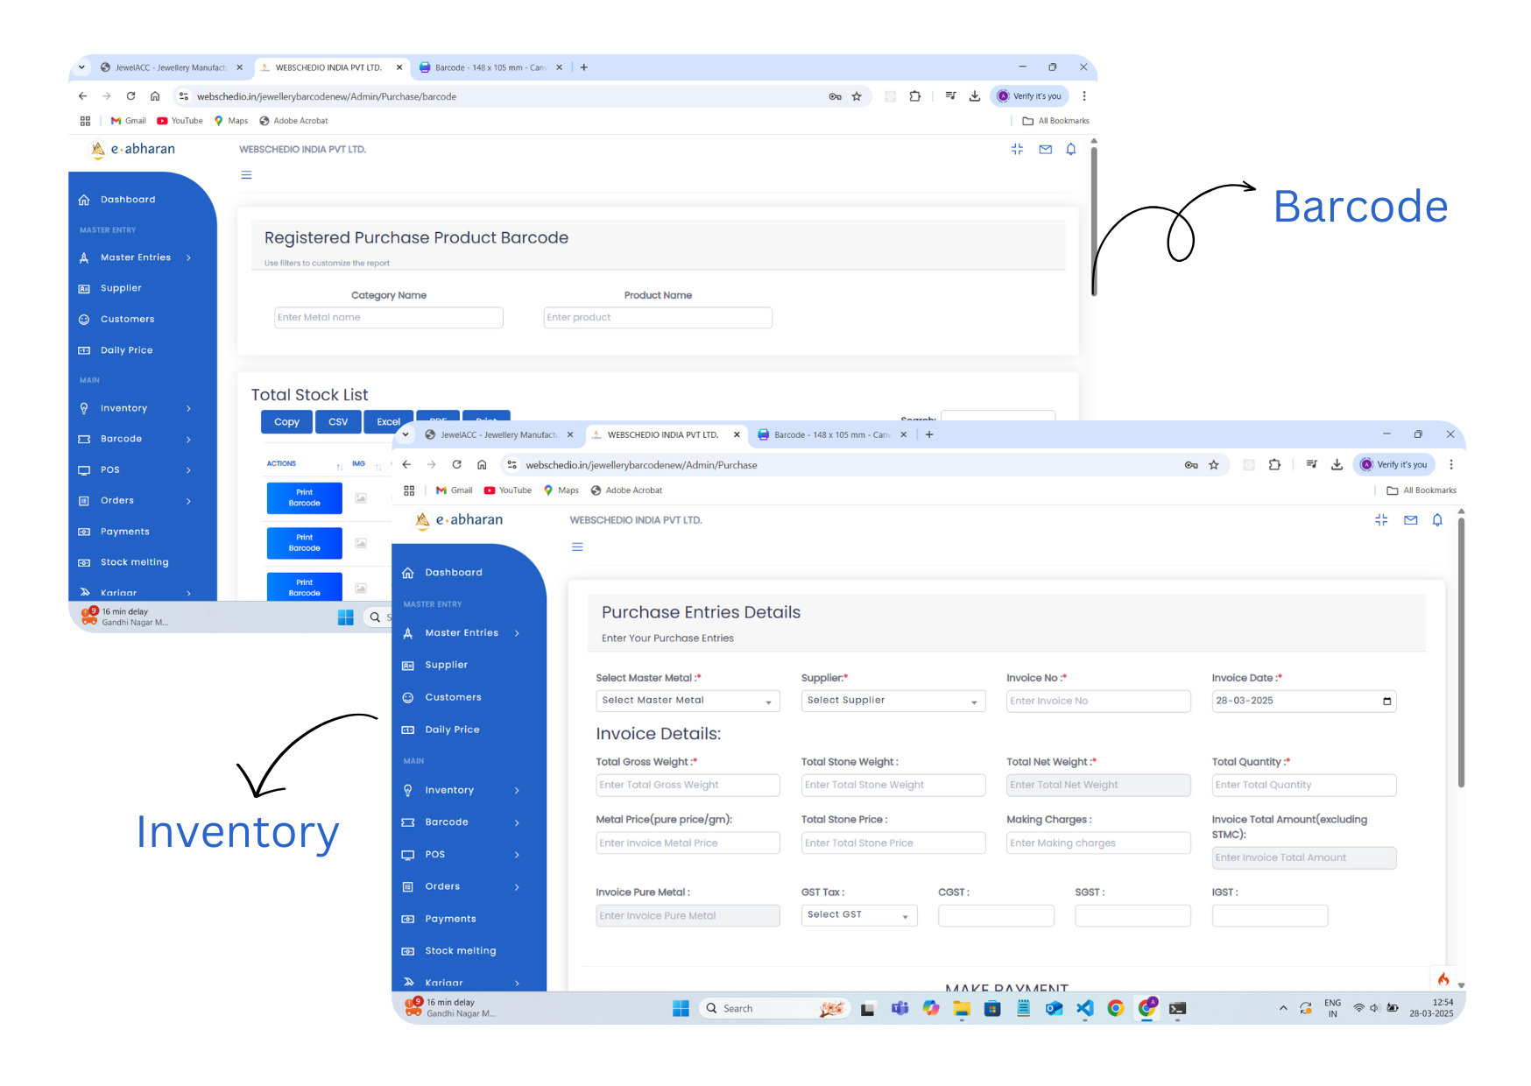Open Downloads icon in front browser toolbar

[1337, 465]
